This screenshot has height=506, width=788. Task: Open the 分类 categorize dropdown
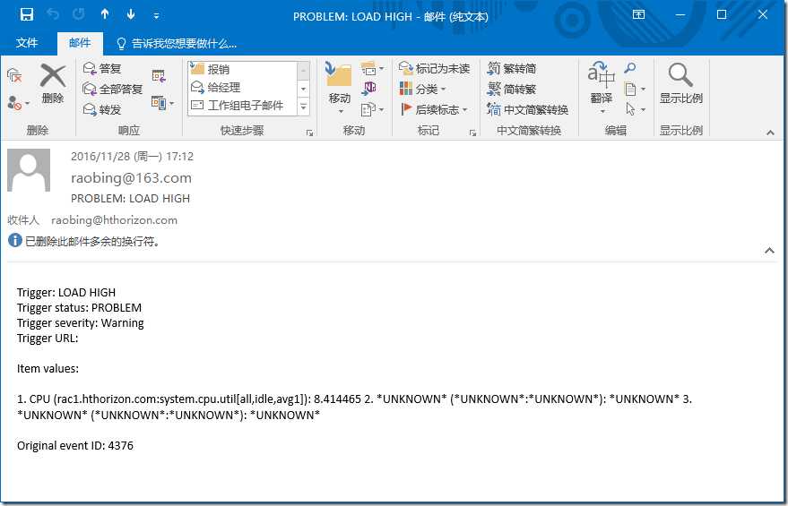[422, 90]
